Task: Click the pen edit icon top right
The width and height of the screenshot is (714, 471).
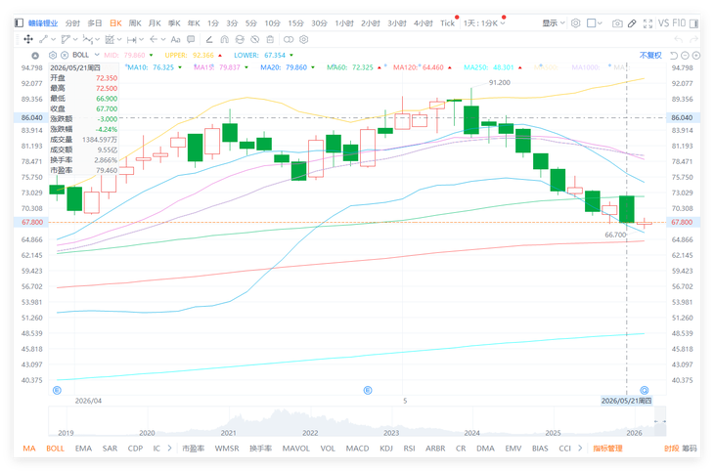Action: (632, 23)
